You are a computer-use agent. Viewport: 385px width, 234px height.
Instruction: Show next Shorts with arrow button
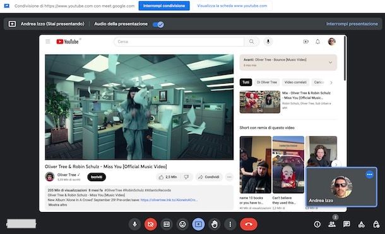point(336,164)
